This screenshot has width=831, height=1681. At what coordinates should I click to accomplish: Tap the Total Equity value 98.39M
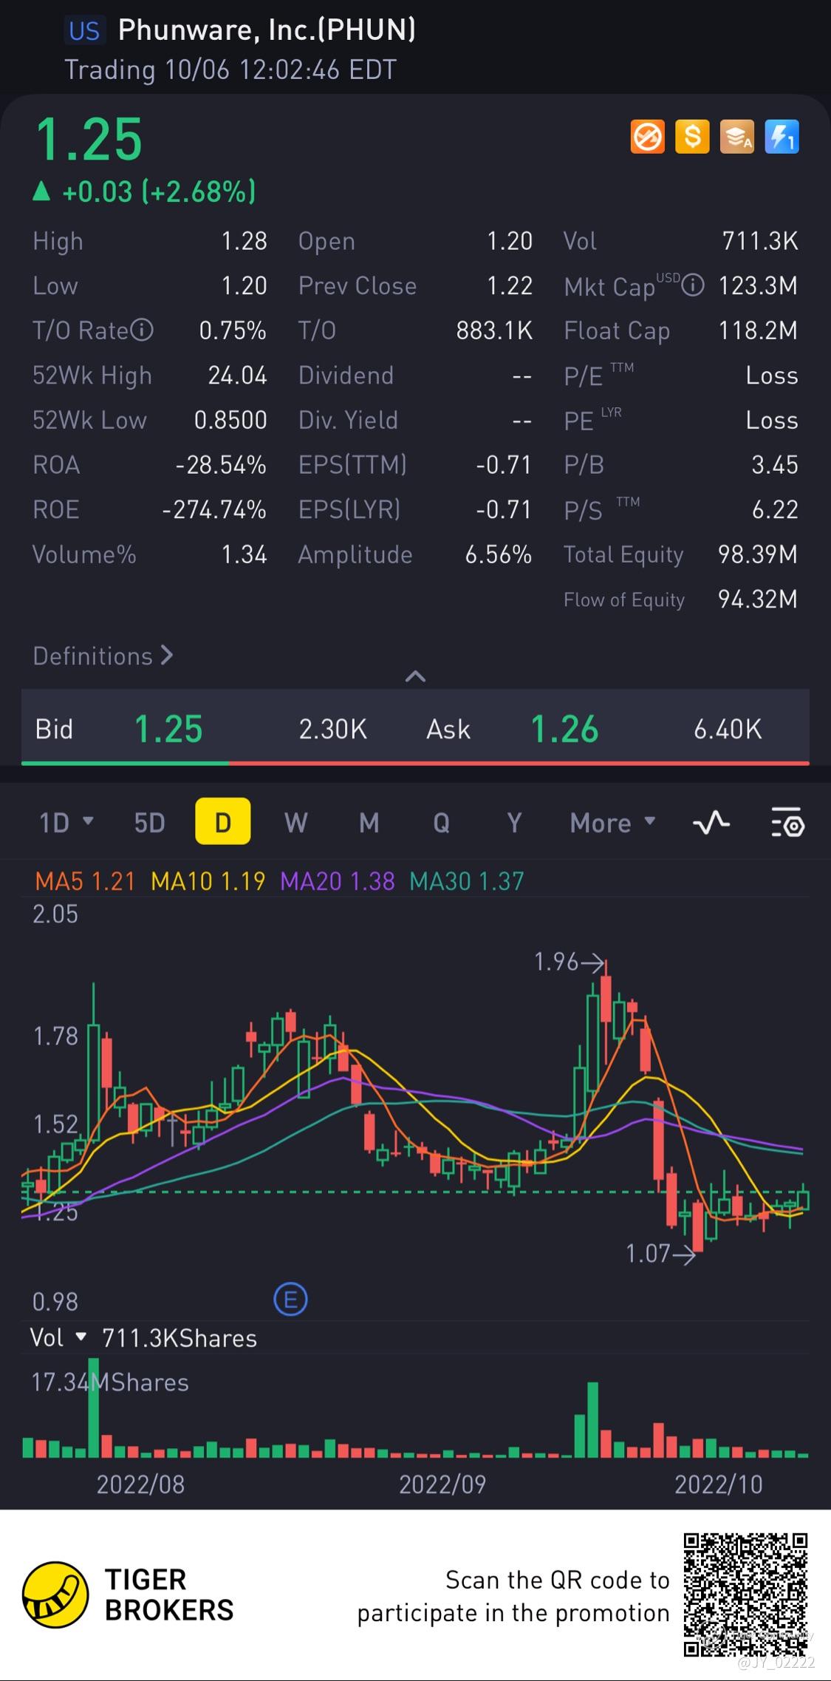point(758,554)
